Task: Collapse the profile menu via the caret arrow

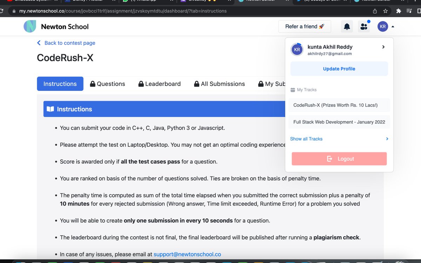Action: pos(392,26)
